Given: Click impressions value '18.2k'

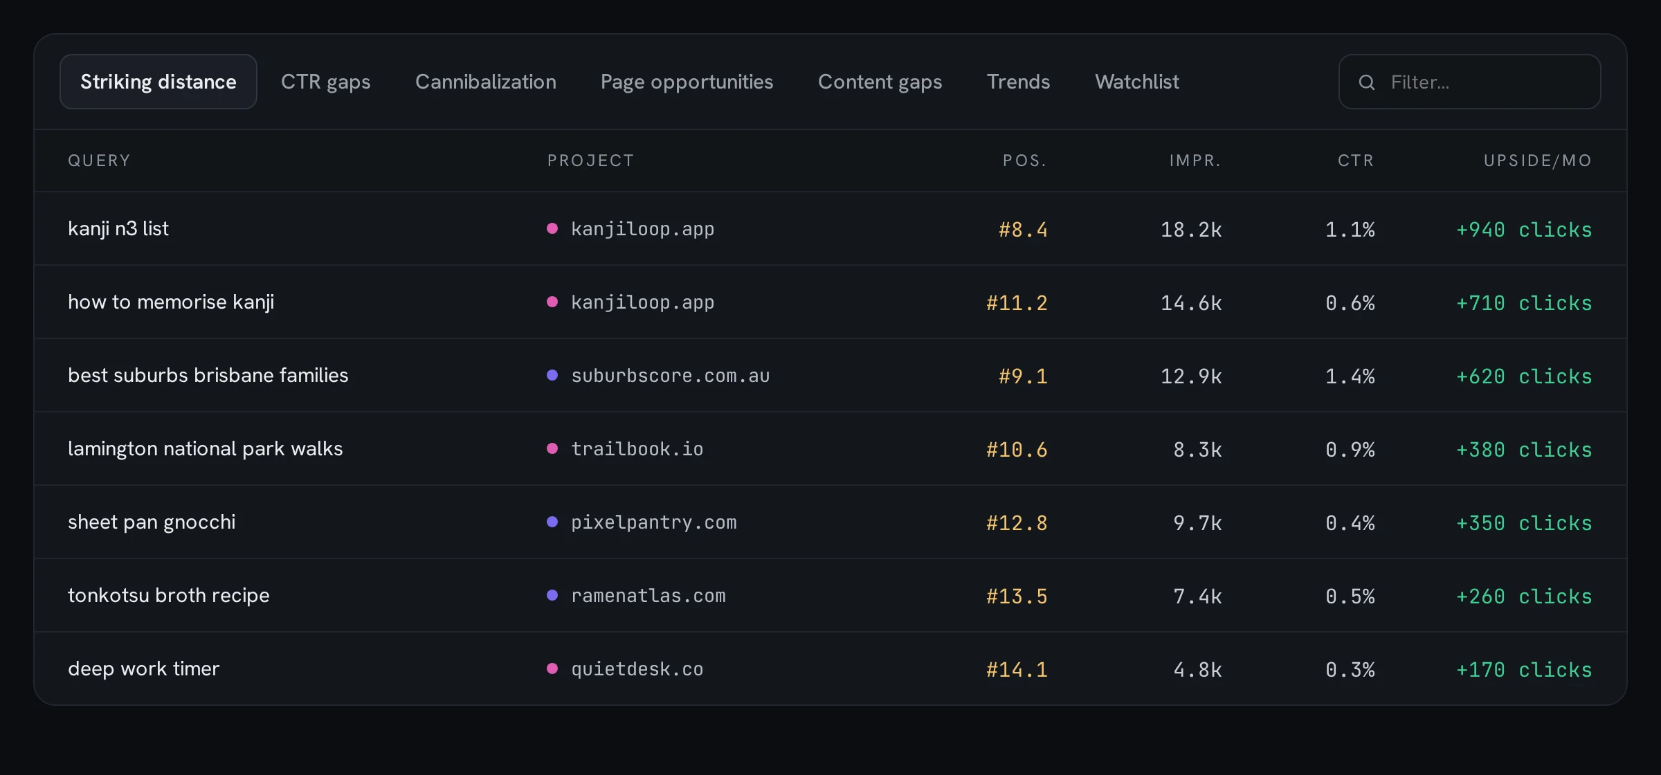Looking at the screenshot, I should [x=1191, y=230].
